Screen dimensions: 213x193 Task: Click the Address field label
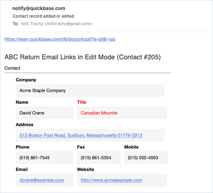pyautogui.click(x=25, y=124)
